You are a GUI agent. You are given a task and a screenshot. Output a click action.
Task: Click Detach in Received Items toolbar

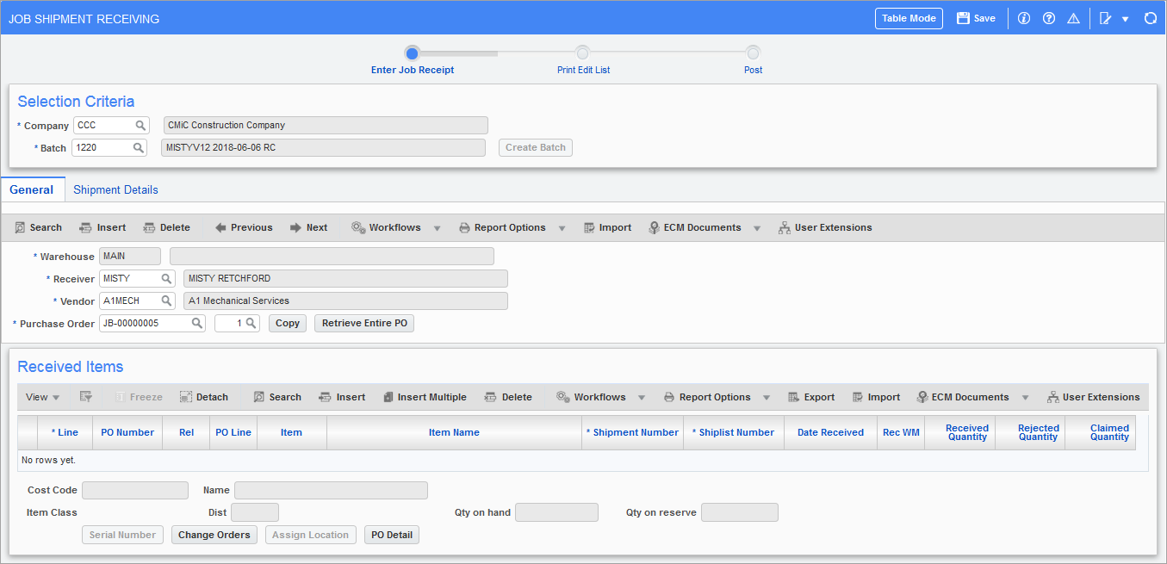click(204, 397)
